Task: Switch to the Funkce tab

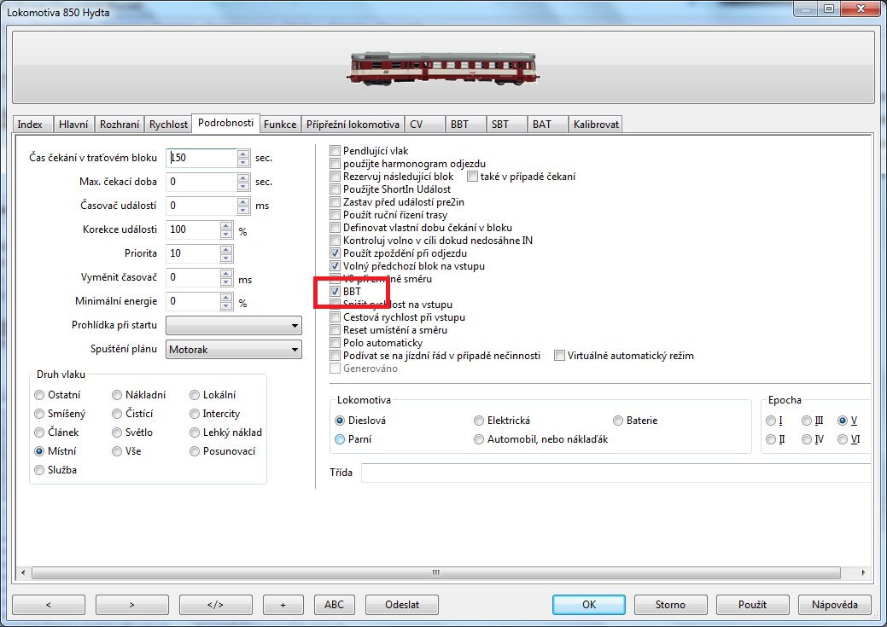Action: tap(280, 125)
